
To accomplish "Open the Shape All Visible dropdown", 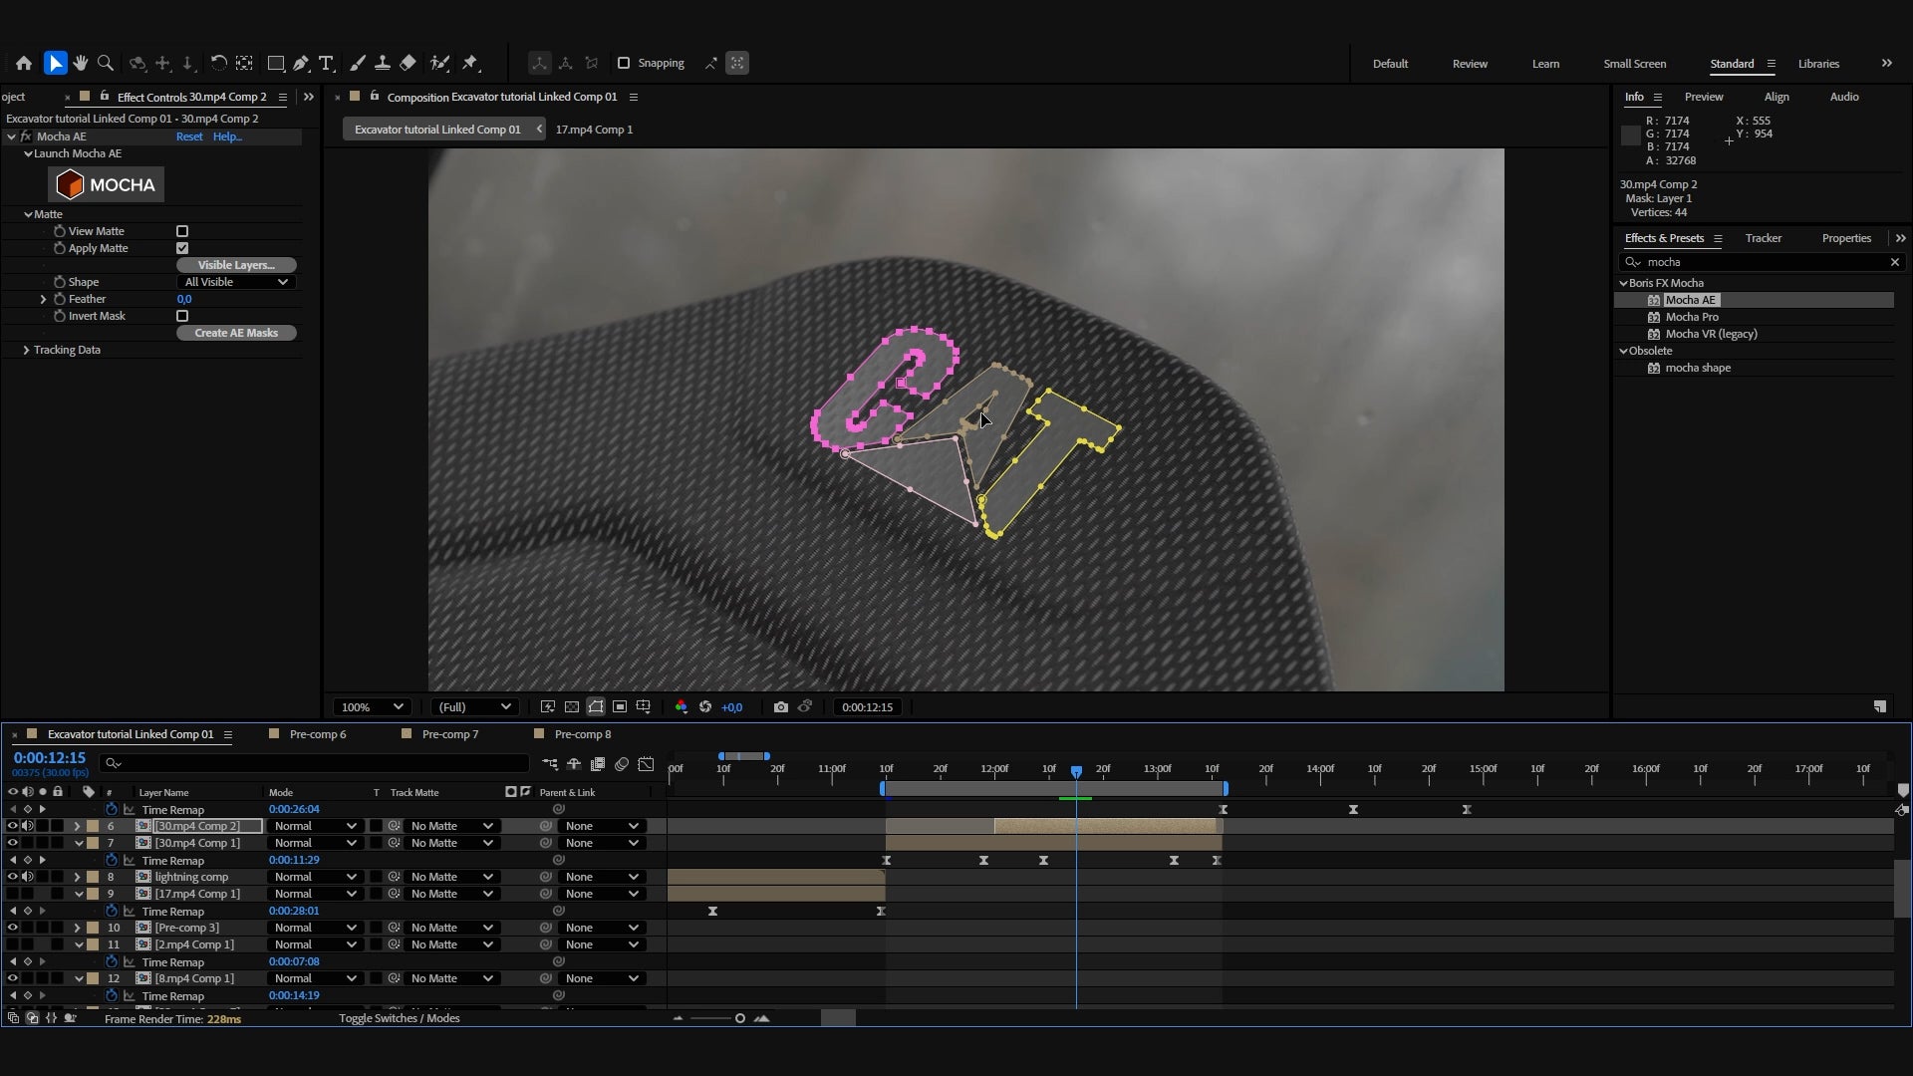I will point(236,282).
